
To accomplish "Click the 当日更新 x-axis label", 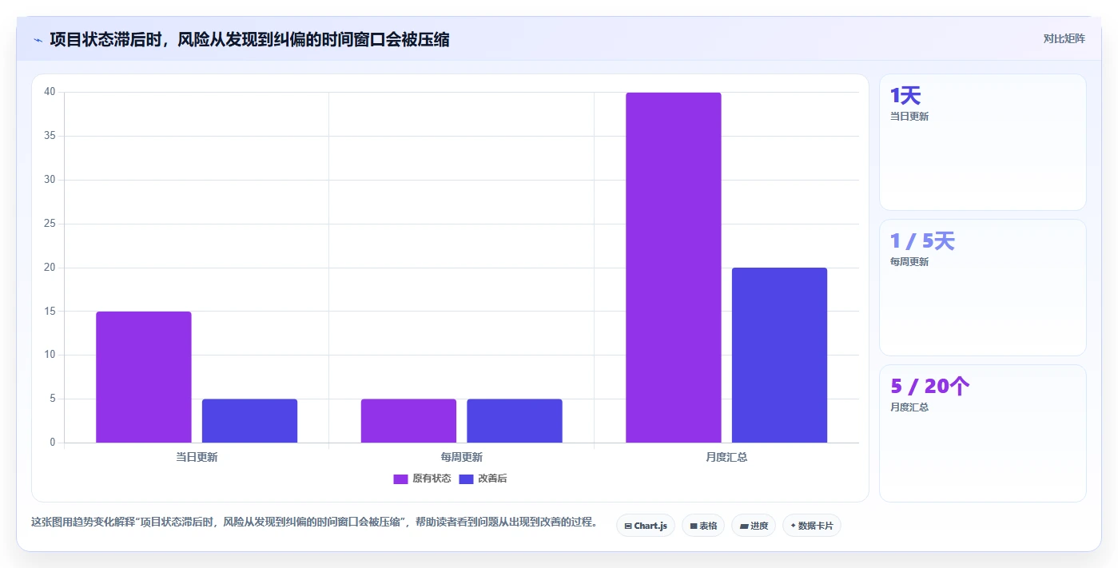I will pos(197,458).
